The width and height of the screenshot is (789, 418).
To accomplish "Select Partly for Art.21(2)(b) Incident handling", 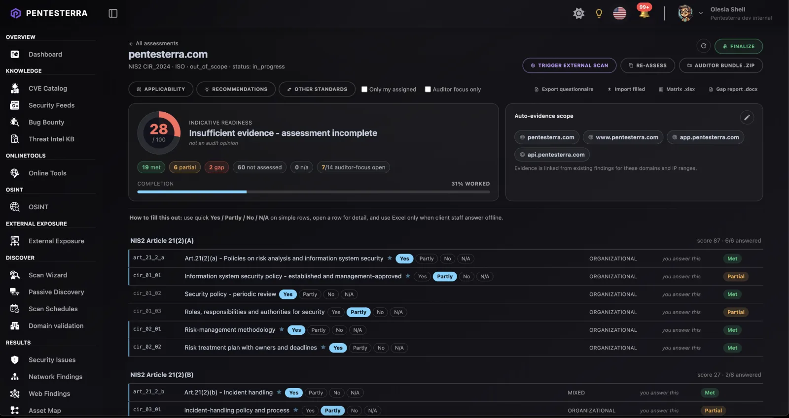I will [316, 393].
